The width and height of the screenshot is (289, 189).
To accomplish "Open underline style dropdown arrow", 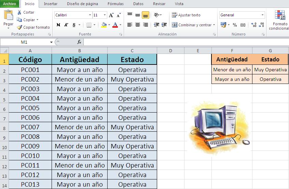I will 80,25.
